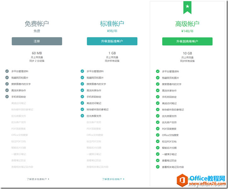This screenshot has height=189, width=228.
Task: Click 搜索图像内的文字 text in standard plan
Action: coord(96,84)
